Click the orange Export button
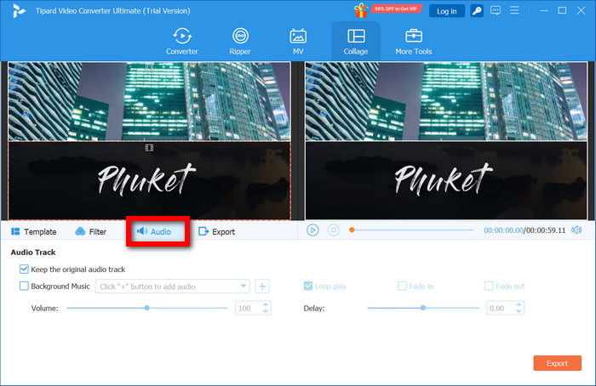Viewport: 596px width, 386px height. click(557, 363)
